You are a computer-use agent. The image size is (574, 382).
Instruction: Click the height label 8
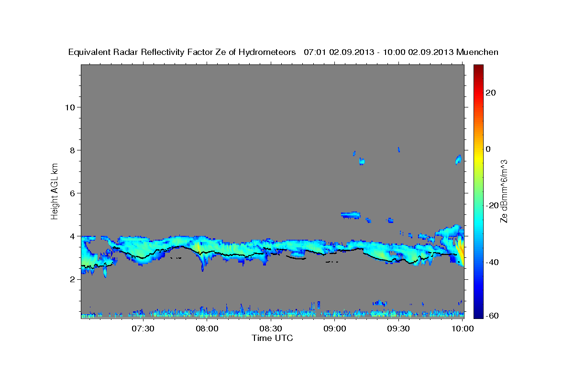pos(71,150)
